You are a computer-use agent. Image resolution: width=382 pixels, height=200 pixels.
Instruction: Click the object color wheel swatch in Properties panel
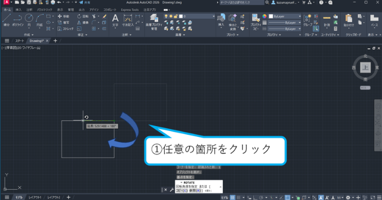pos(264,16)
